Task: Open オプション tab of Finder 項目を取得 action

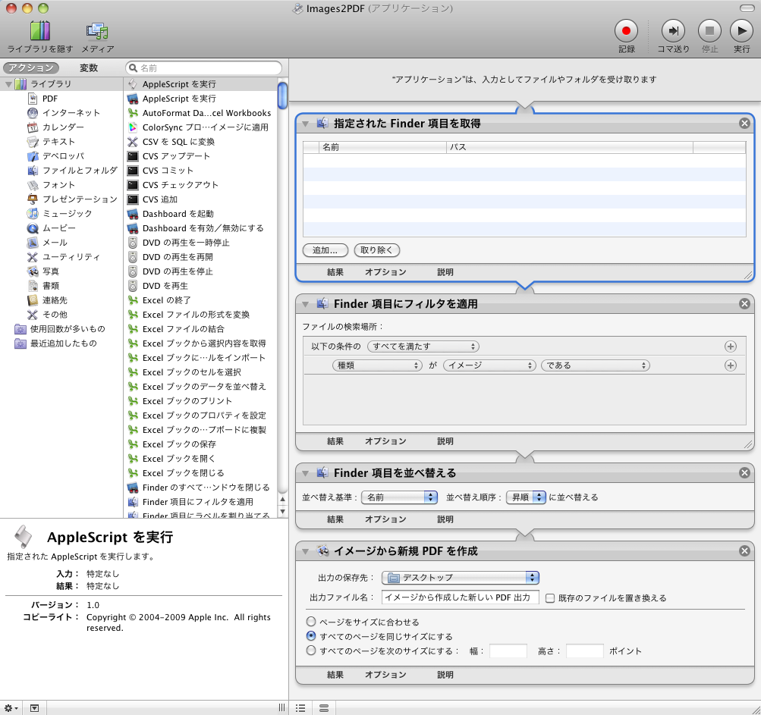Action: click(385, 273)
